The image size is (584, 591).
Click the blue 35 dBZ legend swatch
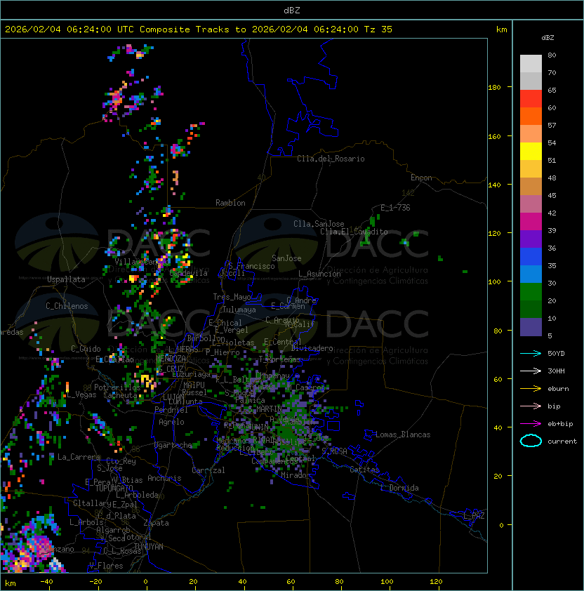click(x=531, y=257)
